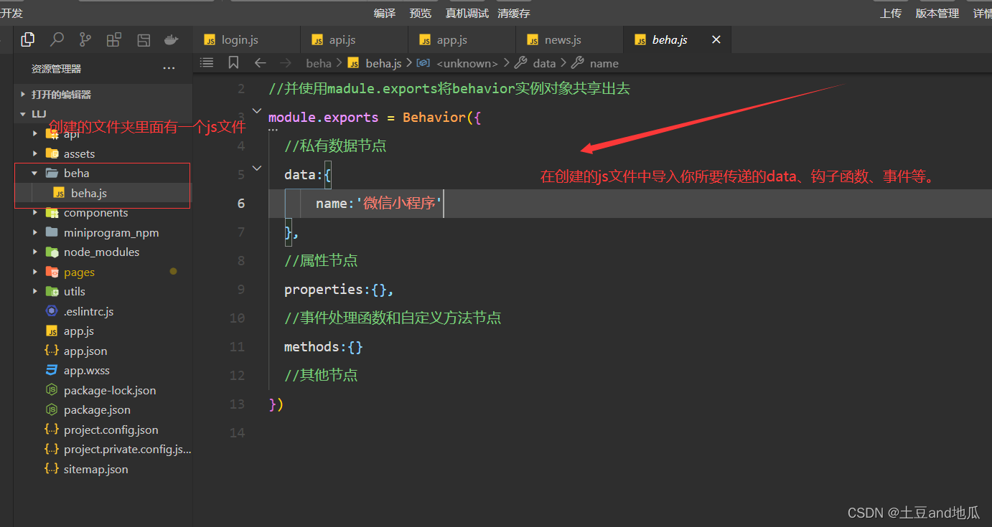The width and height of the screenshot is (992, 527).
Task: Collapse the beha folder
Action: pos(103,173)
